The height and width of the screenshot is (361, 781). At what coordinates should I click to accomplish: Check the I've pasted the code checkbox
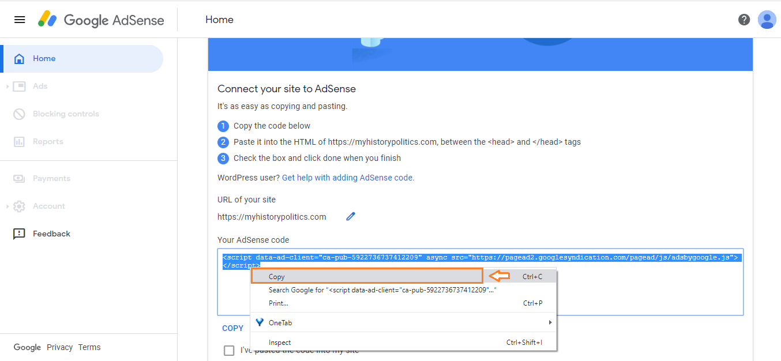229,350
